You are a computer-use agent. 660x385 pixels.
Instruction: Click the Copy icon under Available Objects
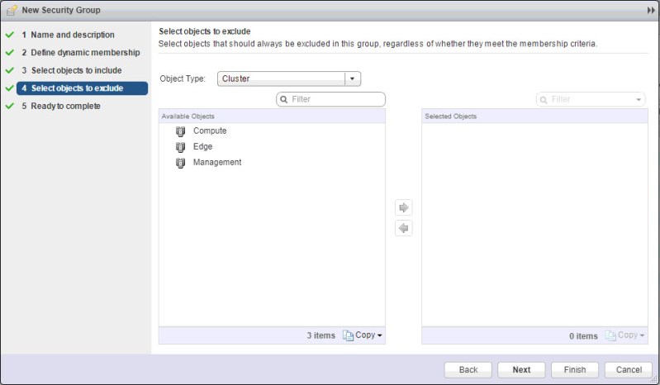[x=348, y=335]
